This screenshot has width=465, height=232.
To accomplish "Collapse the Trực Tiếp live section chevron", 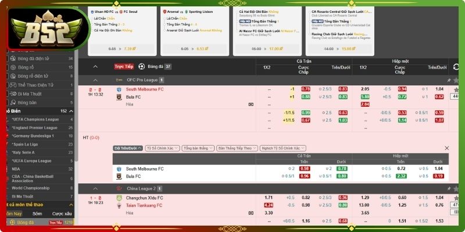I will coord(95,67).
